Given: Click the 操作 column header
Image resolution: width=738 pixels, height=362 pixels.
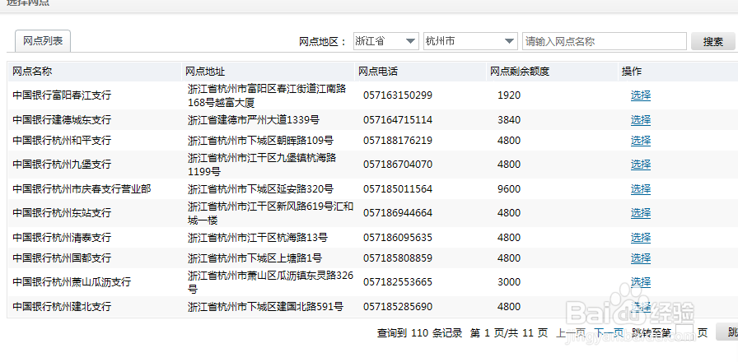Looking at the screenshot, I should point(632,72).
